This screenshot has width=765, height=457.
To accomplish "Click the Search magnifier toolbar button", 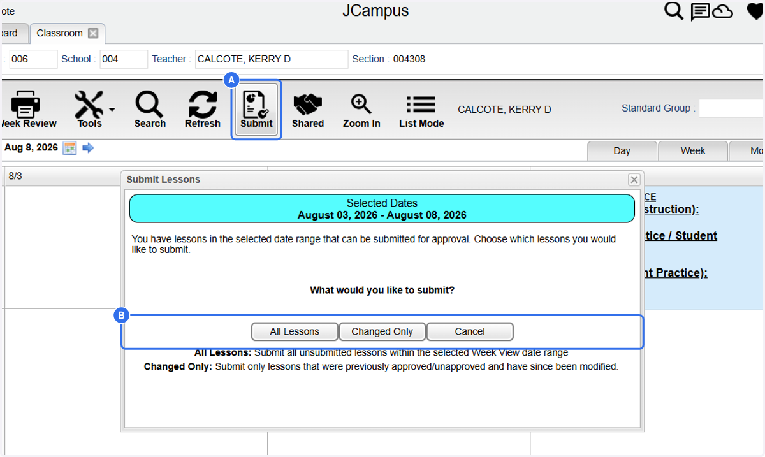I will pos(150,109).
